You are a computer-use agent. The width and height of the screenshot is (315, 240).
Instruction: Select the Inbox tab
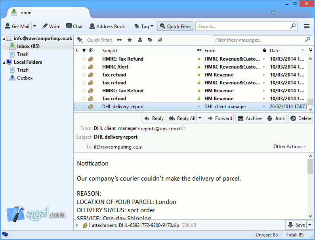[x=48, y=13]
